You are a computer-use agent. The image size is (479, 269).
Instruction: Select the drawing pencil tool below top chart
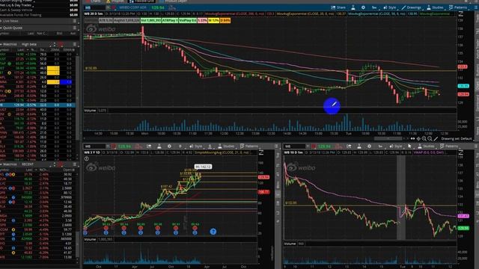click(x=436, y=139)
